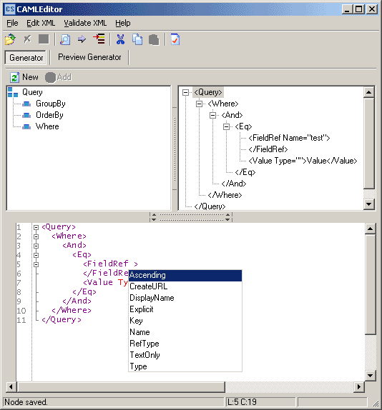Click the horizontal scrollbar right arrow
Viewport: 382px width, 410px height.
tap(358, 386)
